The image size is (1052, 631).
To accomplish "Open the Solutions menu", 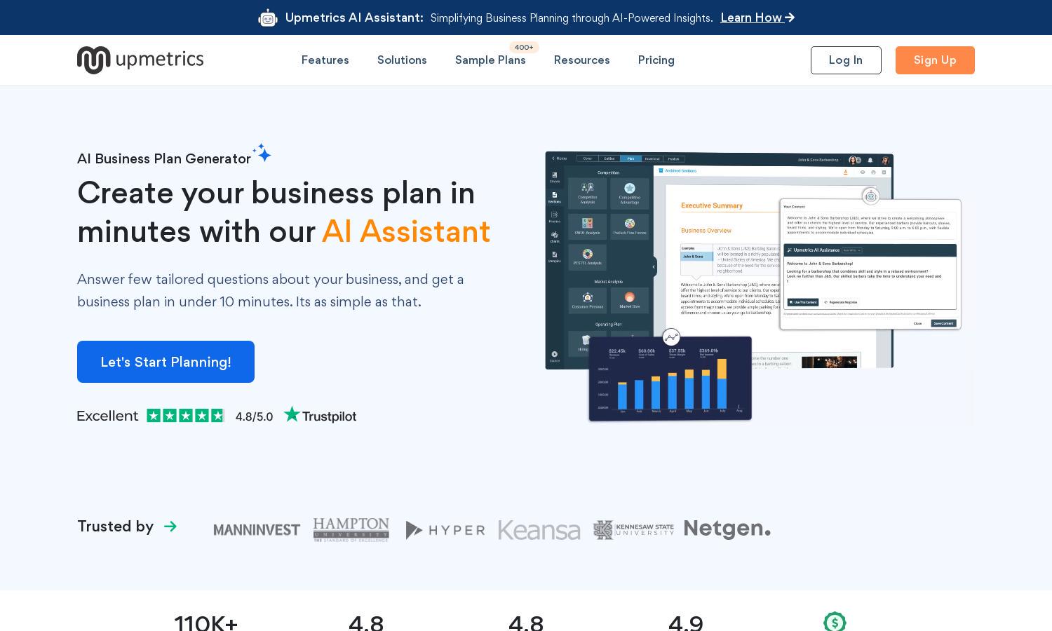I will [x=402, y=60].
